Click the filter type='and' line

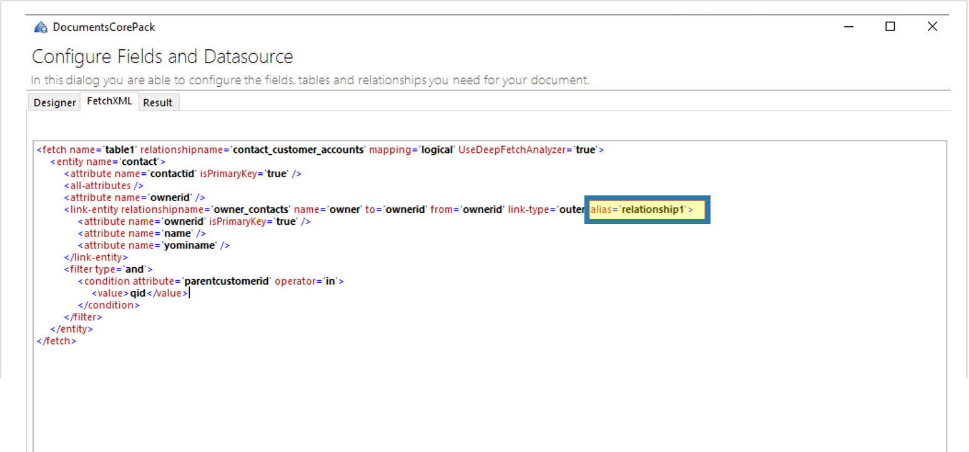pos(108,269)
